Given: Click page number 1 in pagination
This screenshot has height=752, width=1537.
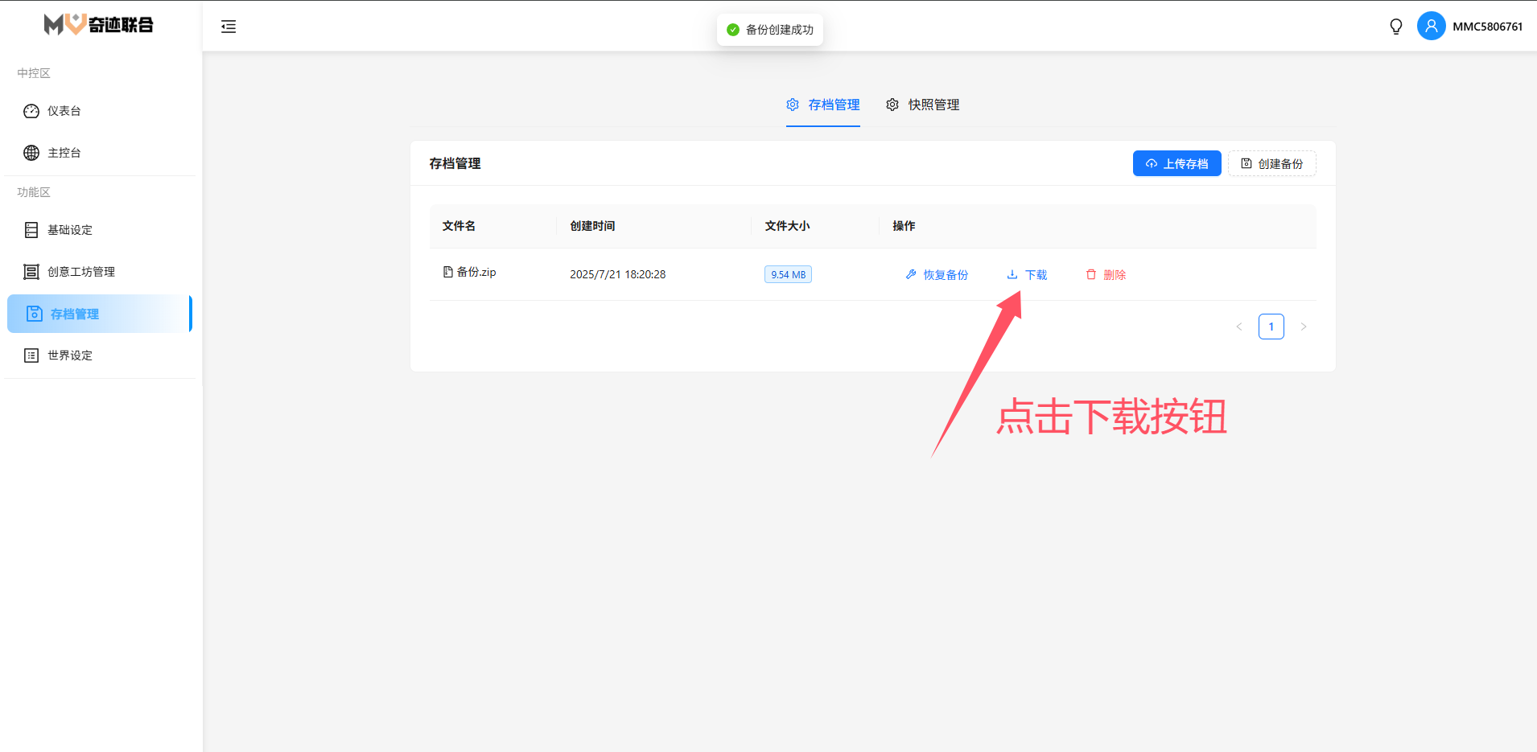Looking at the screenshot, I should [x=1271, y=327].
